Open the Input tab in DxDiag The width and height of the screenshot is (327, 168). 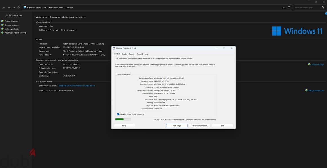pyautogui.click(x=147, y=54)
